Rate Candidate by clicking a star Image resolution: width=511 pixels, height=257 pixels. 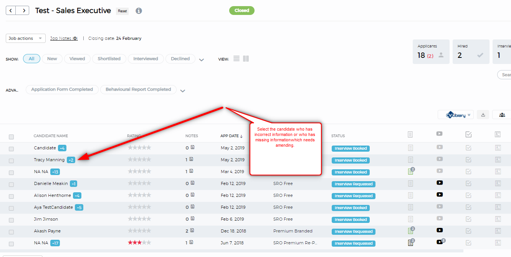pos(139,147)
